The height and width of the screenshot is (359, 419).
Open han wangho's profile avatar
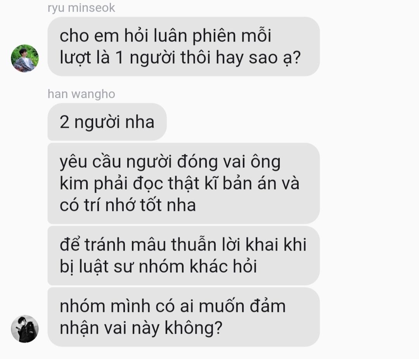pos(24,329)
